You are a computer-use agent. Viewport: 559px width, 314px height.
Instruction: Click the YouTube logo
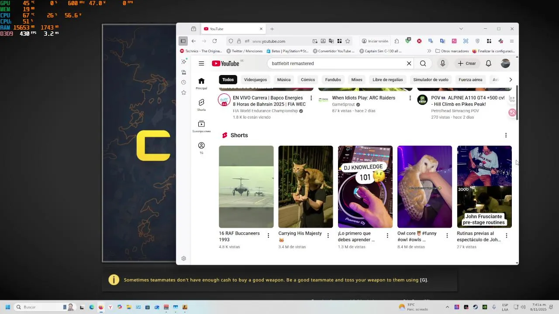pos(225,63)
